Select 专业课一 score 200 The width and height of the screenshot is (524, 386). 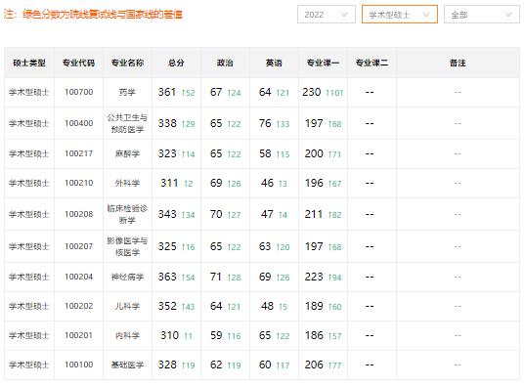click(x=314, y=153)
